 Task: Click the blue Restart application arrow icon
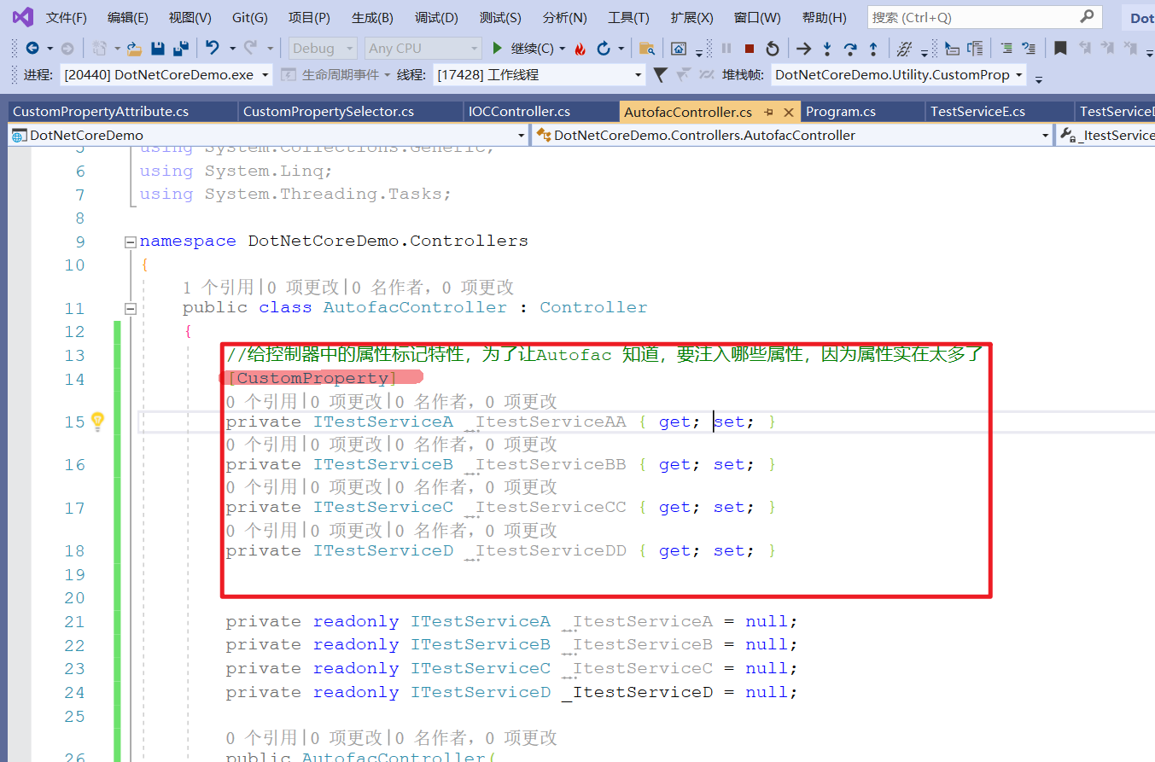604,49
